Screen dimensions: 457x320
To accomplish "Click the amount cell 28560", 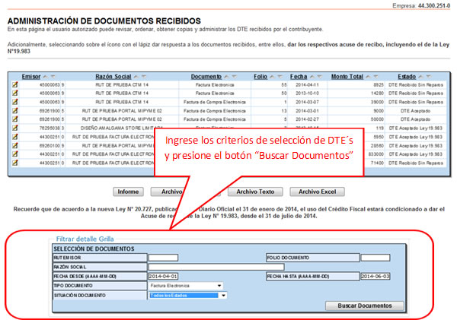I will [x=377, y=145].
